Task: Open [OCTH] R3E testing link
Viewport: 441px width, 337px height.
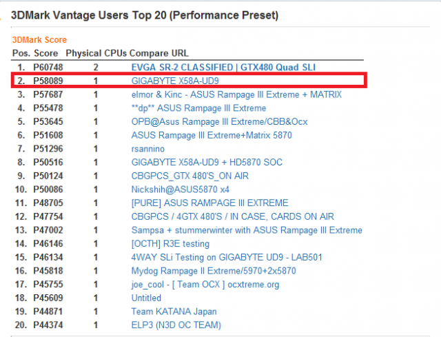Action: pyautogui.click(x=170, y=244)
